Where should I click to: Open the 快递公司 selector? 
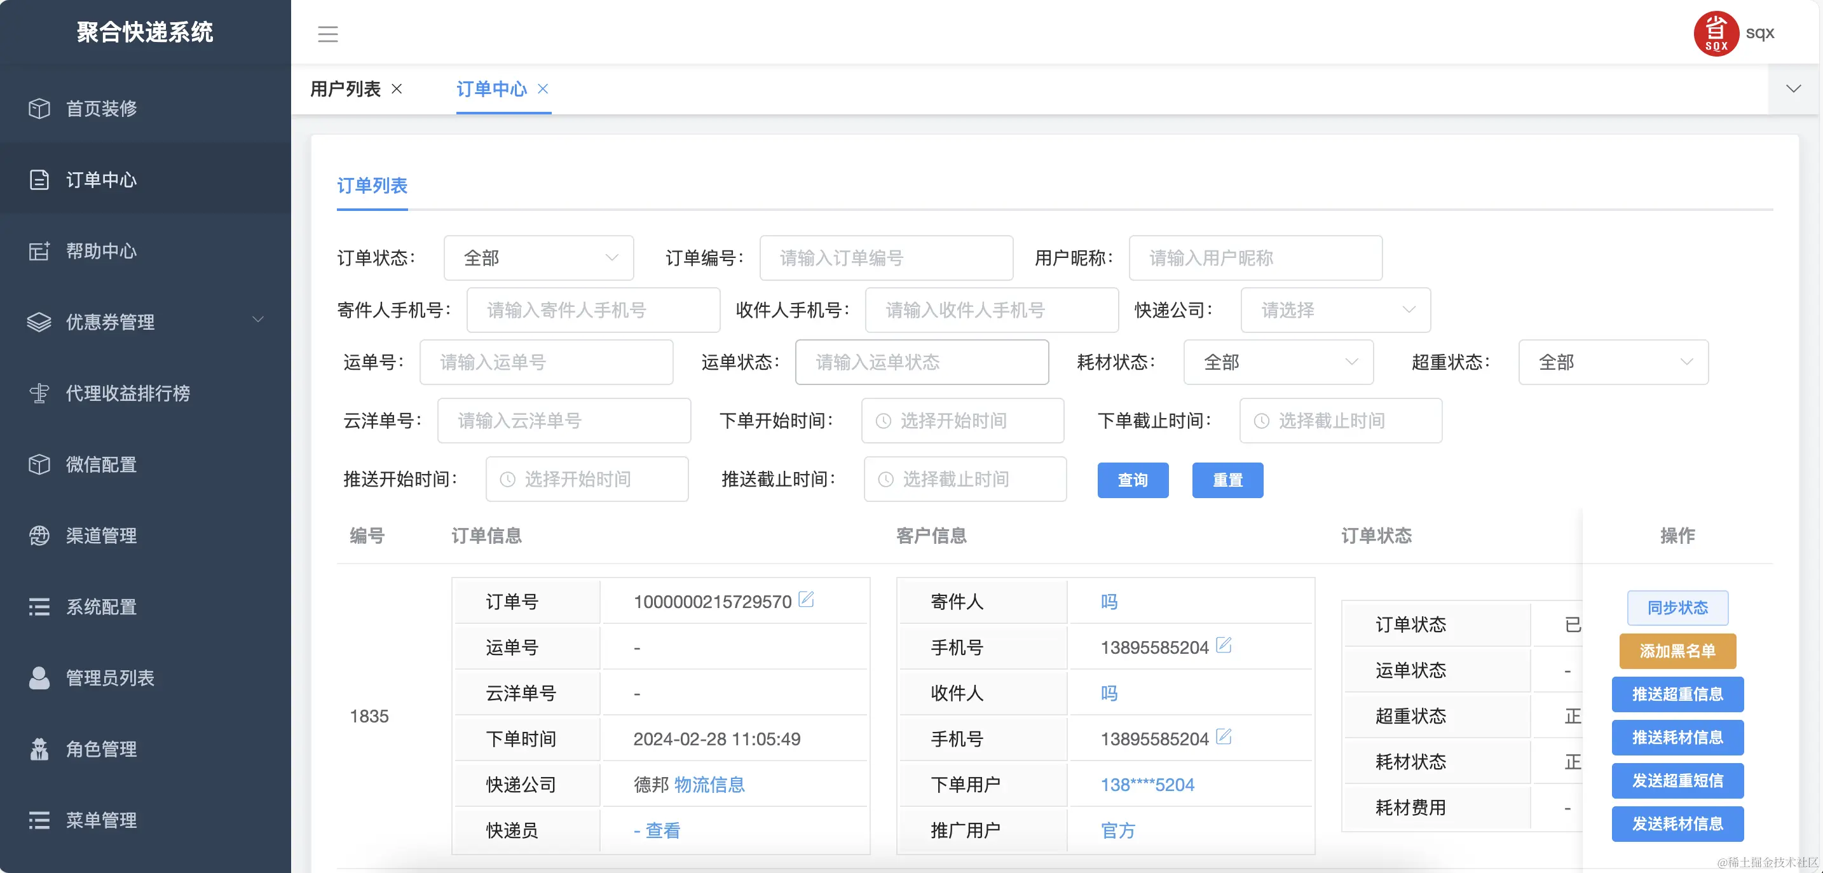pos(1335,310)
